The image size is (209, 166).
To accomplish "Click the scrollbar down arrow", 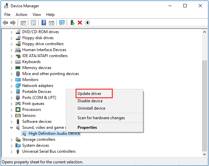I will (x=204, y=154).
